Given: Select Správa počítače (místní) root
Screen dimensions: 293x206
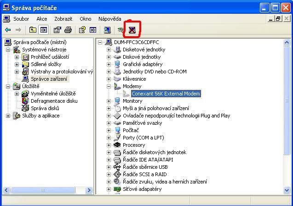Looking at the screenshot, I should coord(40,42).
